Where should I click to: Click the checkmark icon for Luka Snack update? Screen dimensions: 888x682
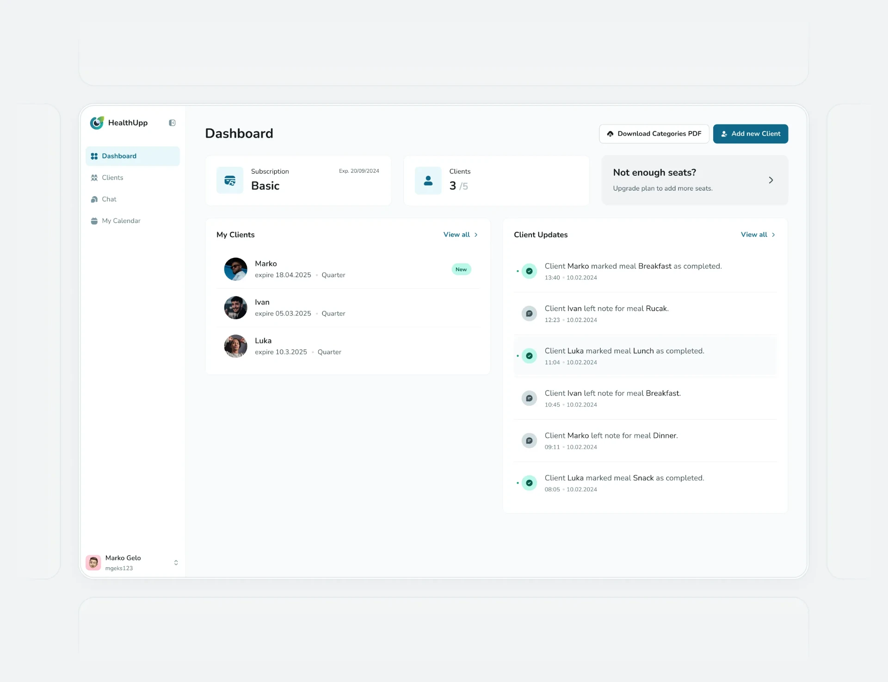[529, 483]
